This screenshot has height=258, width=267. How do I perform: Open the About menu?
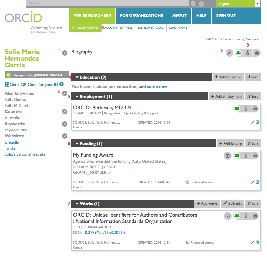(180, 15)
